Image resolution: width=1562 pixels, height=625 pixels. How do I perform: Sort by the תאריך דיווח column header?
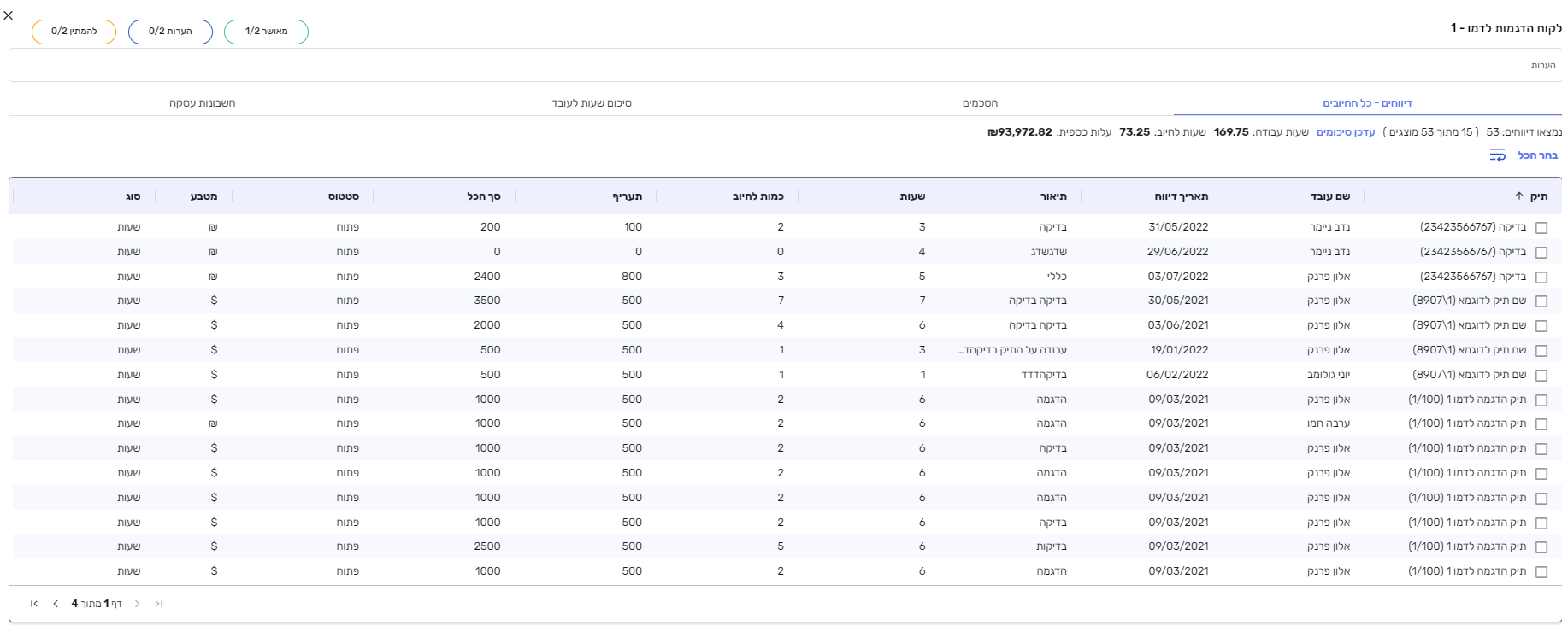1181,196
